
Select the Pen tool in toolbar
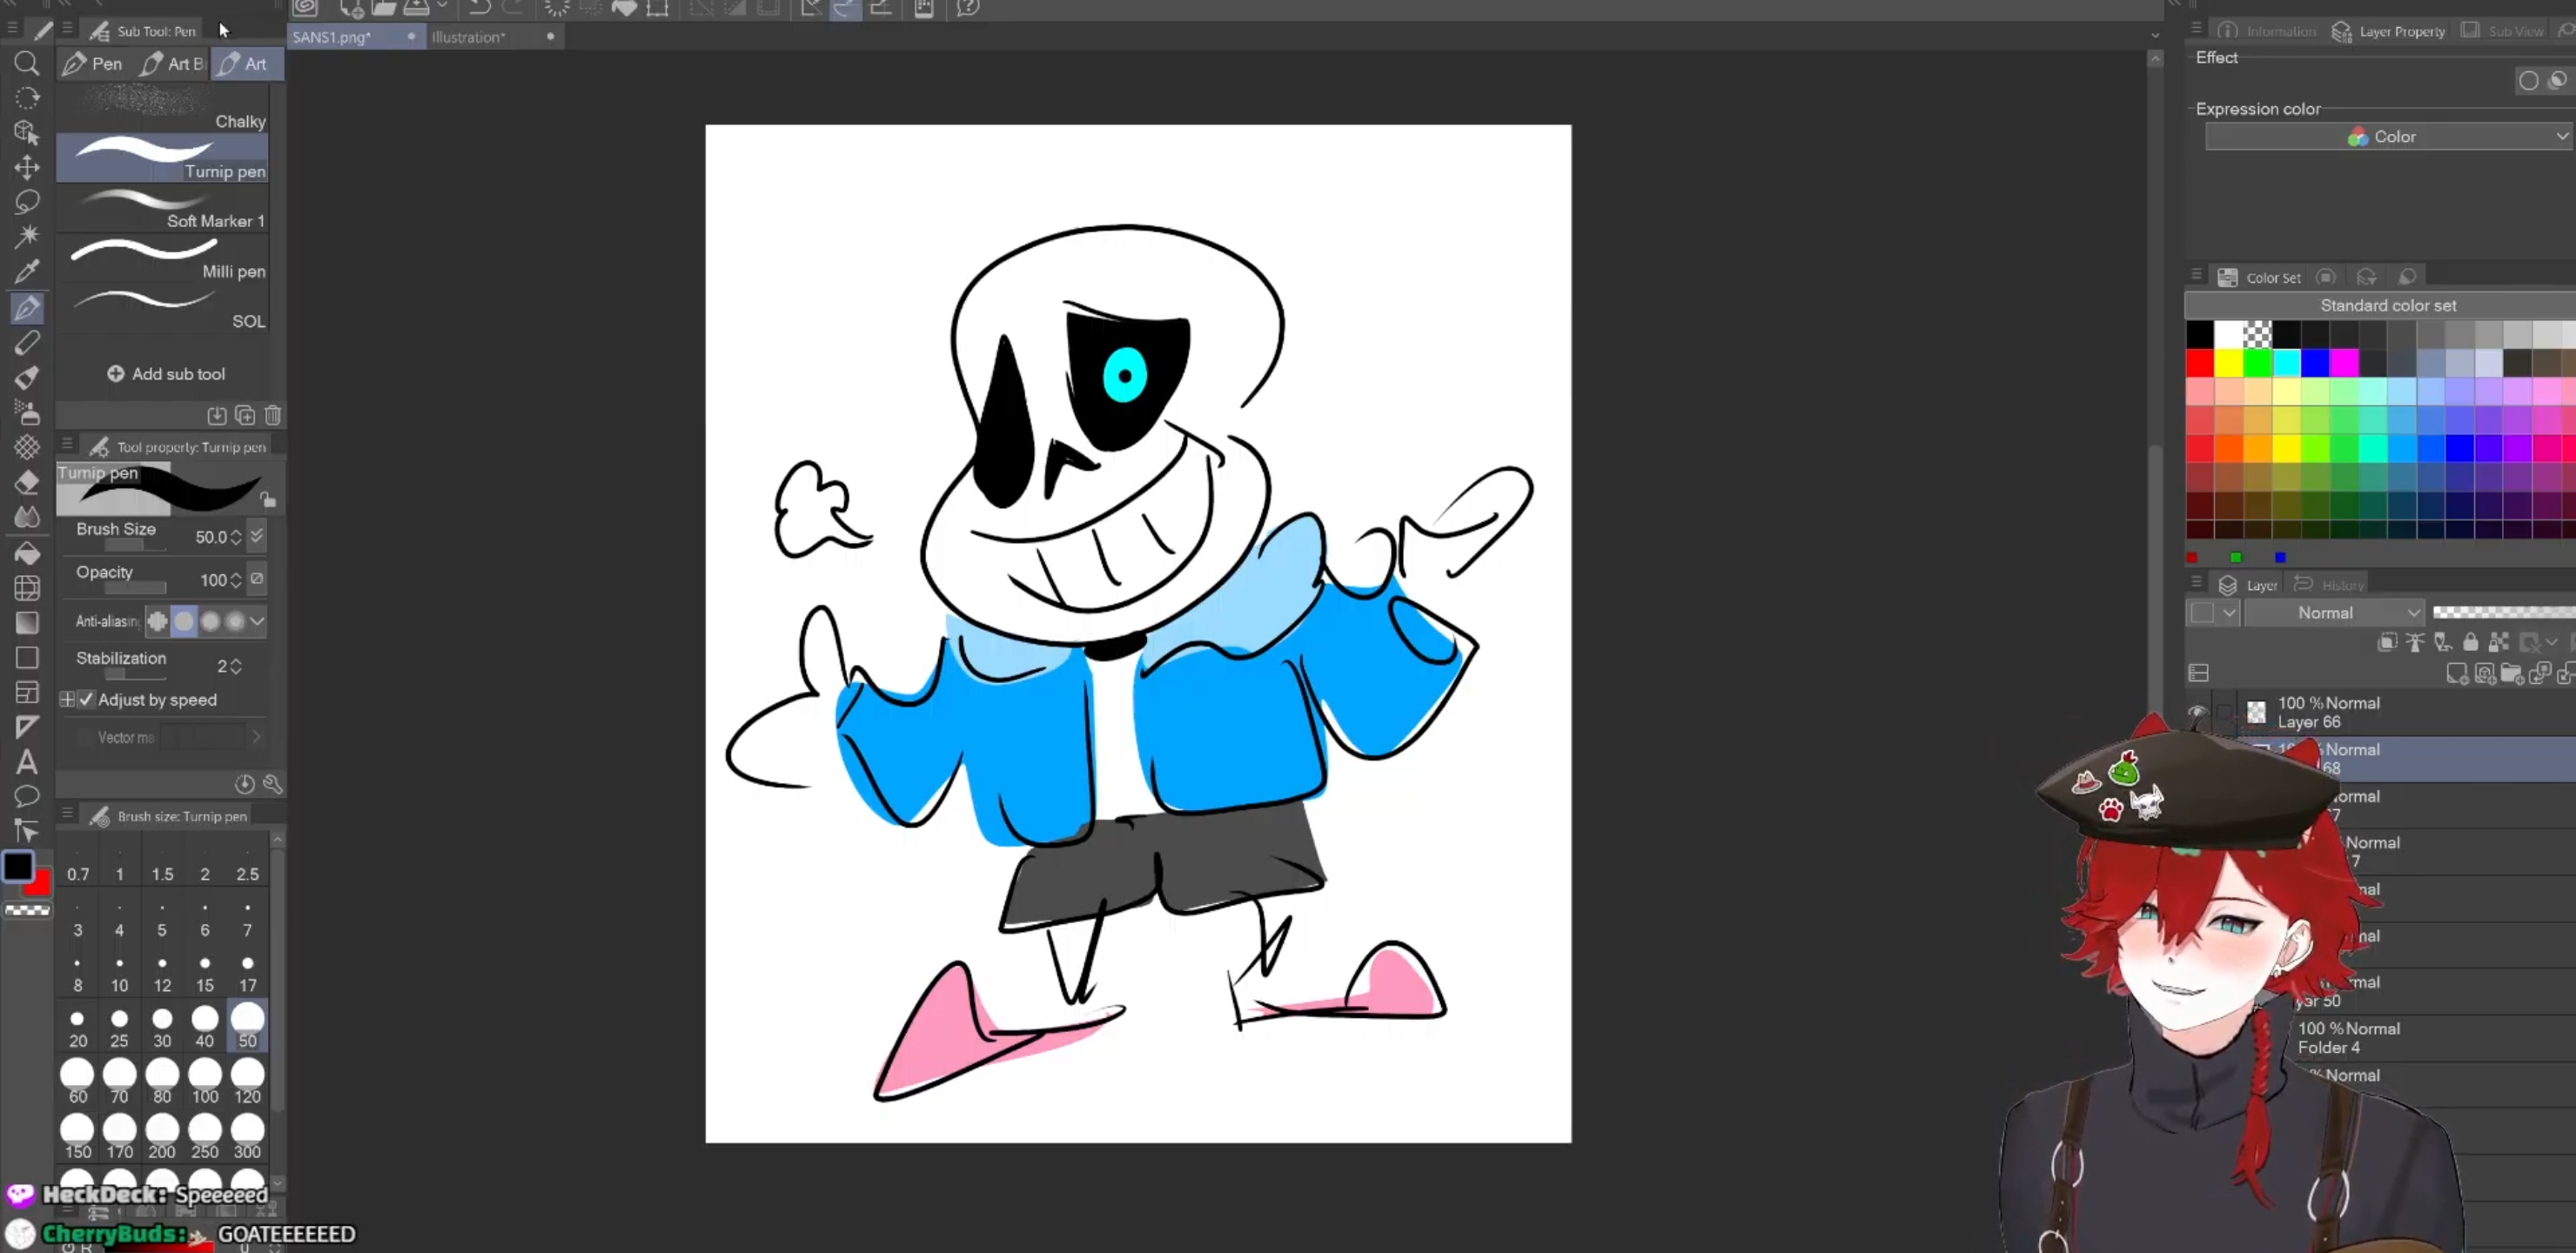[27, 308]
